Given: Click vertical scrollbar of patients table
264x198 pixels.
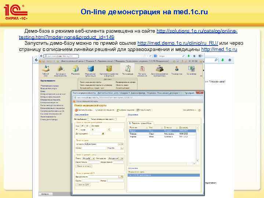Looking at the screenshot, I should tap(198, 144).
